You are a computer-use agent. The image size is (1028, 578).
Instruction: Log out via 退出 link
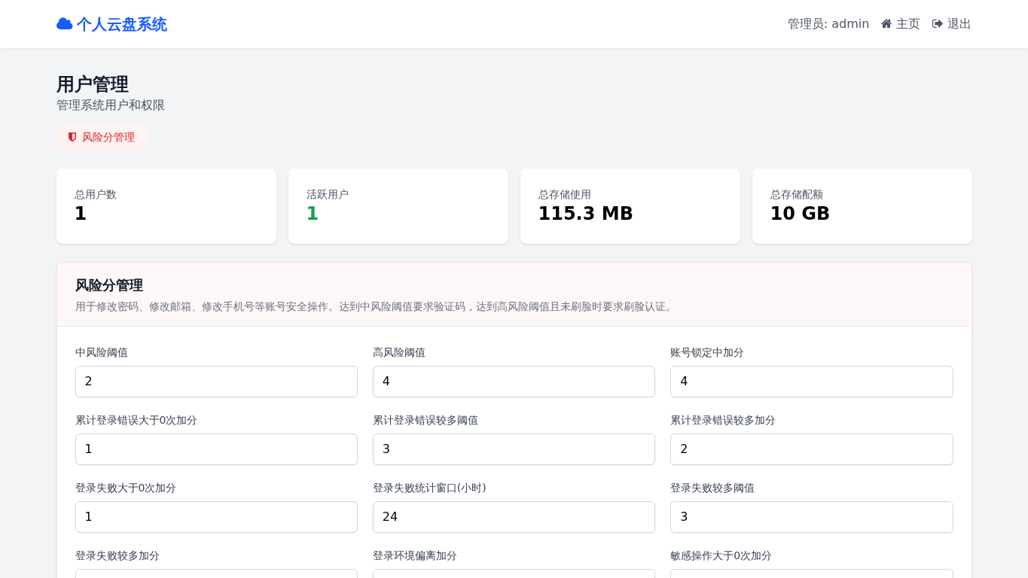tap(952, 24)
